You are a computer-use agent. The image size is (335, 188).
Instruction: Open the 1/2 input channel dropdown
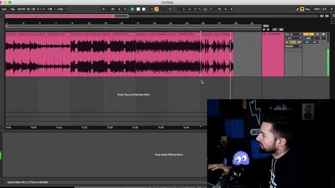point(293,38)
